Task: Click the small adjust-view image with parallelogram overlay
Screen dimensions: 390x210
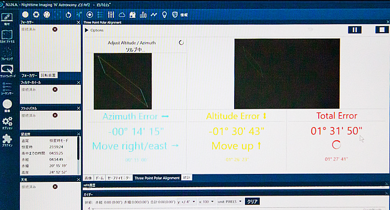Action: point(123,81)
